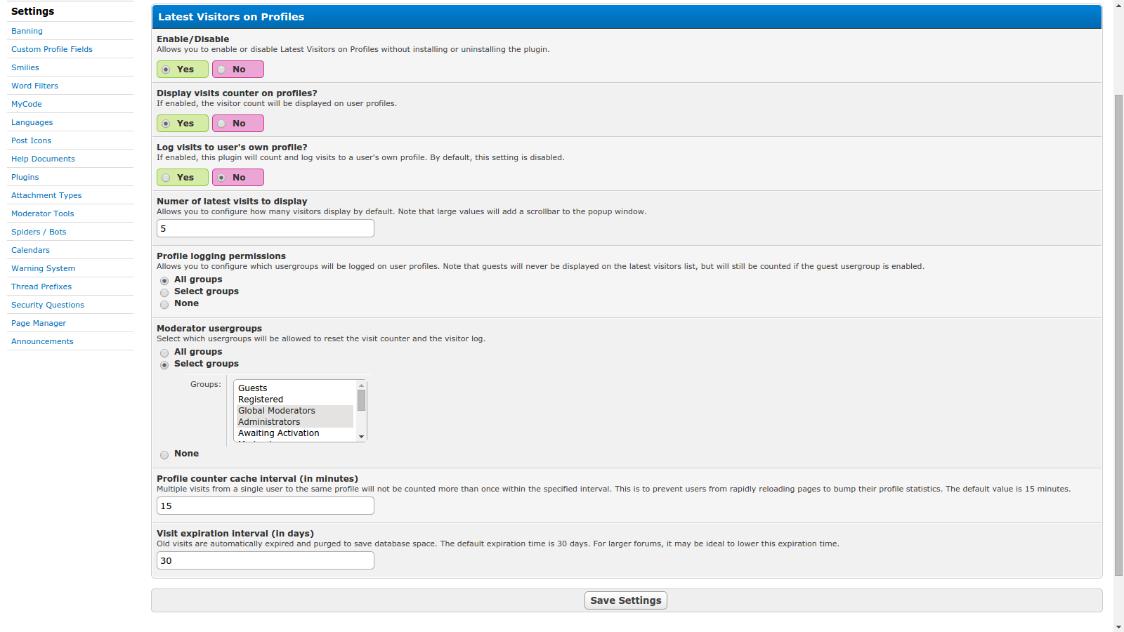This screenshot has height=632, width=1124.
Task: Click the Save Settings button
Action: pos(625,600)
